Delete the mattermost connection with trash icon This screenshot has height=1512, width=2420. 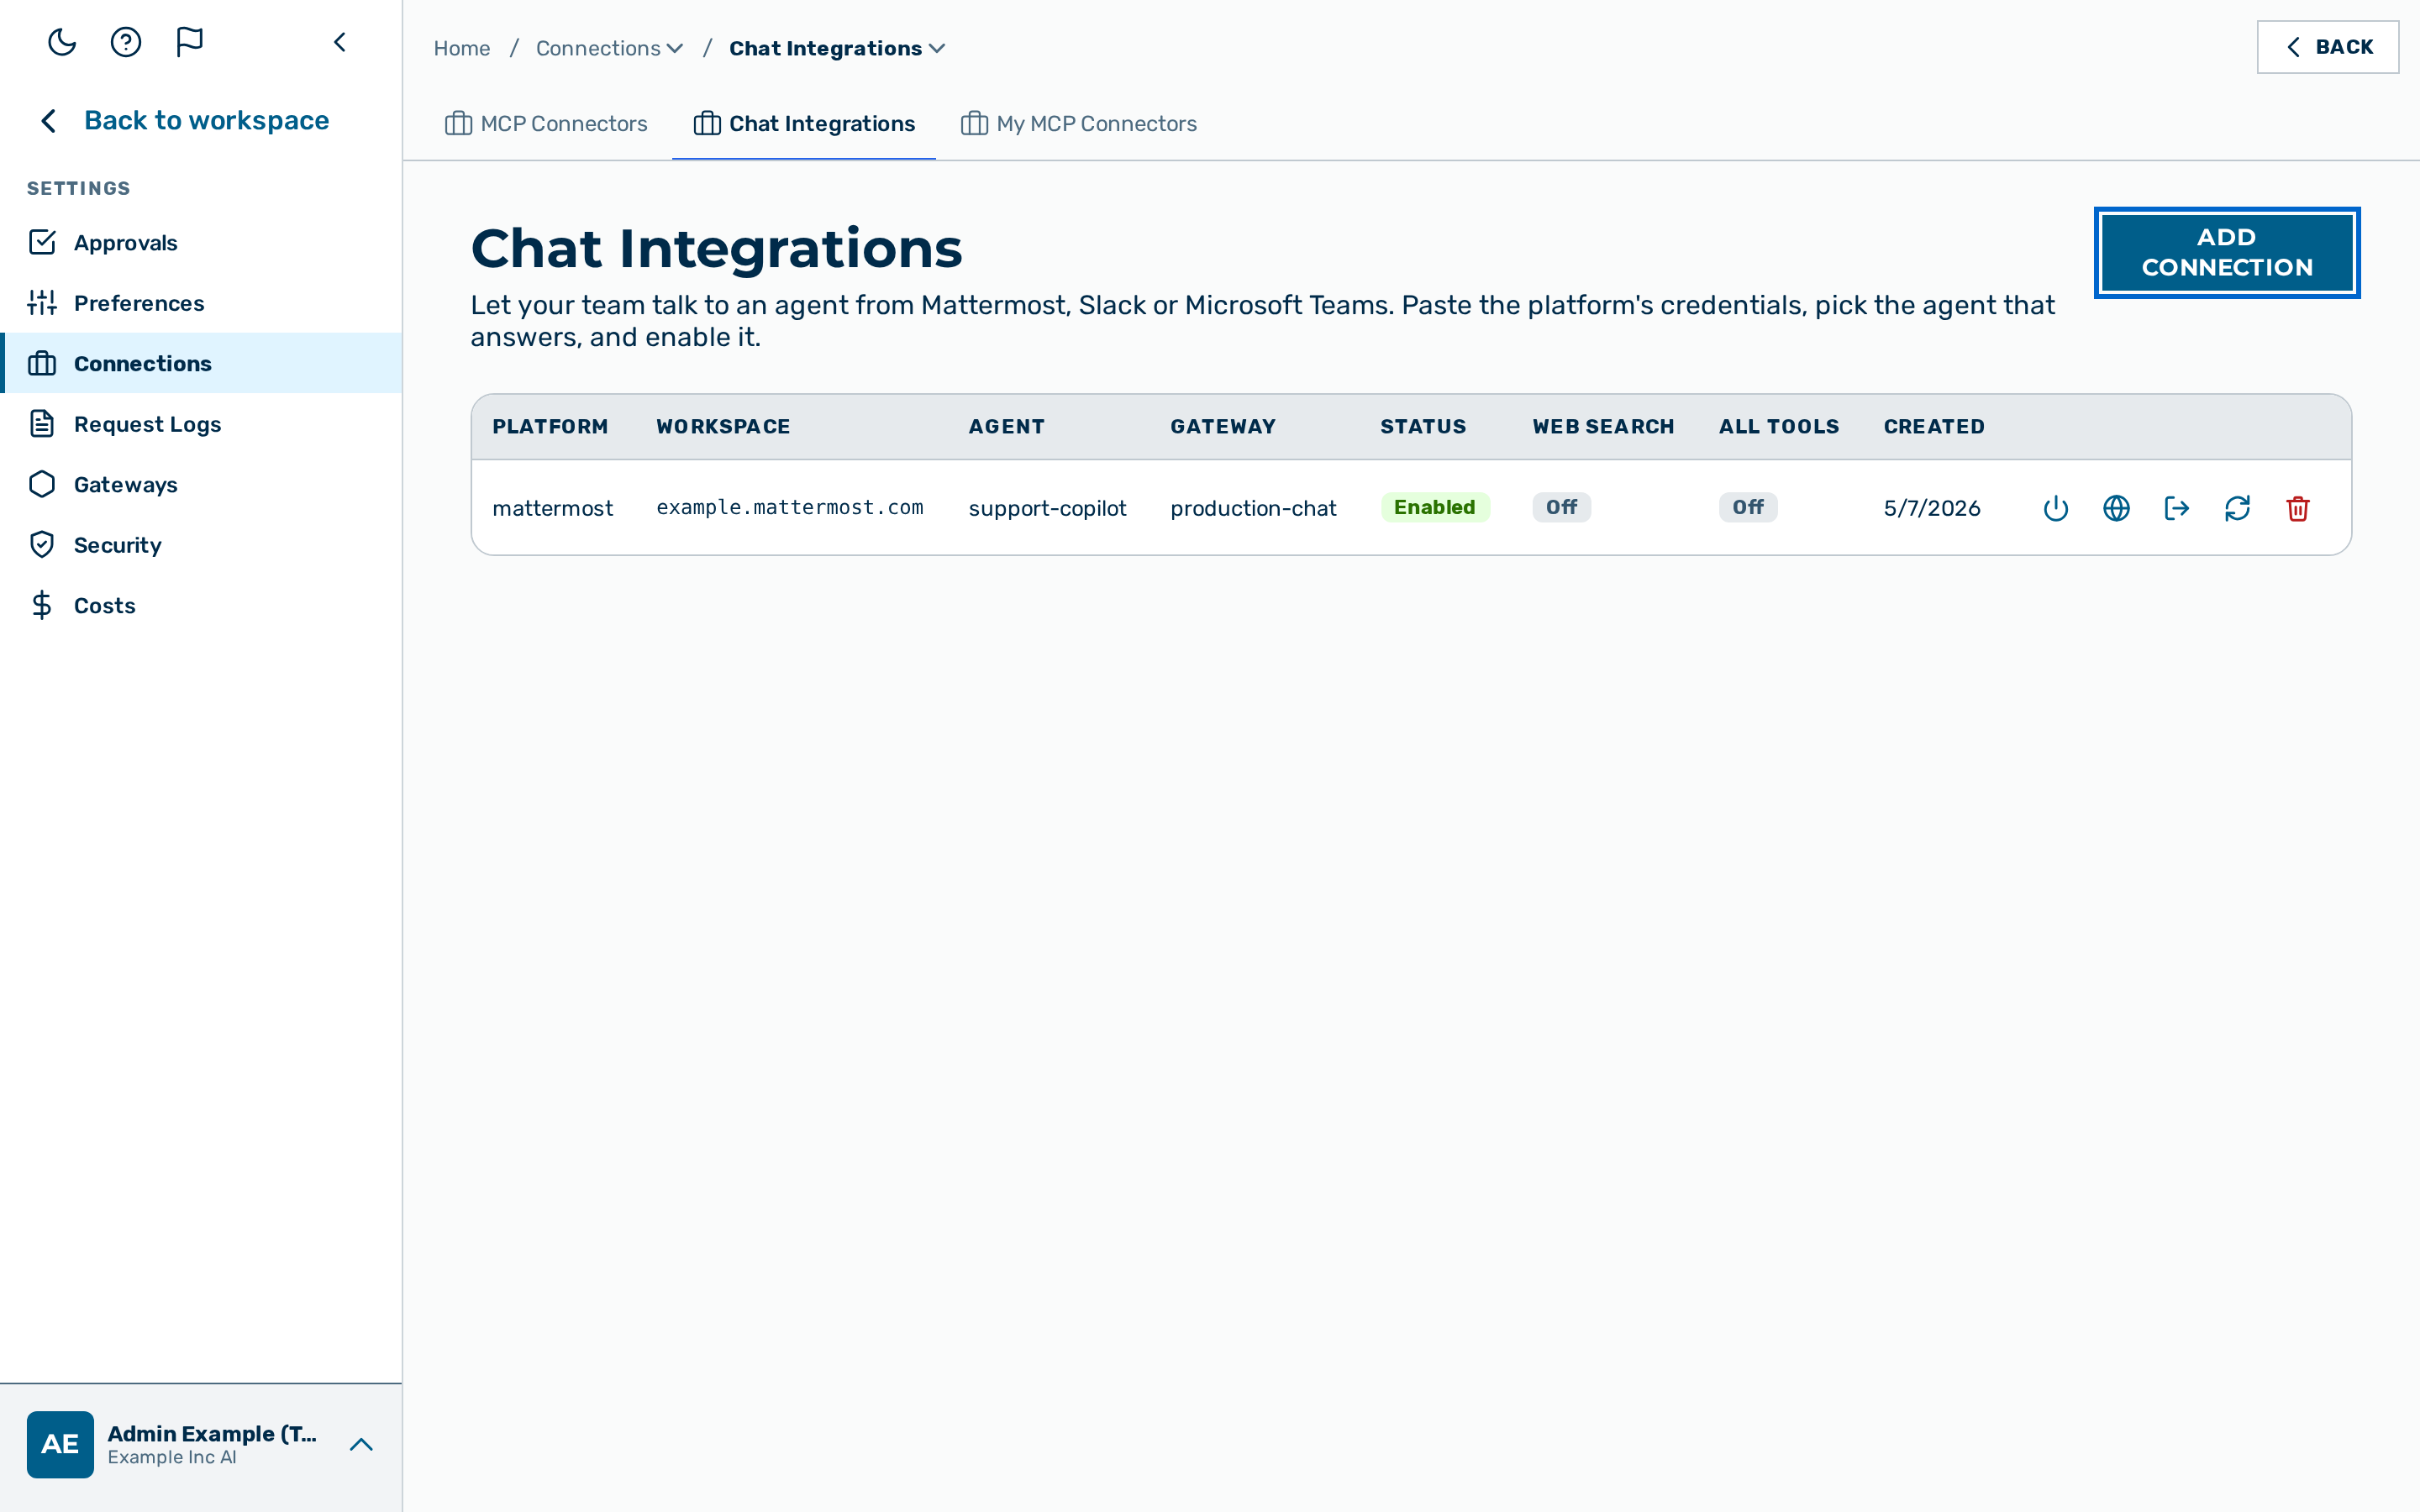[2298, 508]
